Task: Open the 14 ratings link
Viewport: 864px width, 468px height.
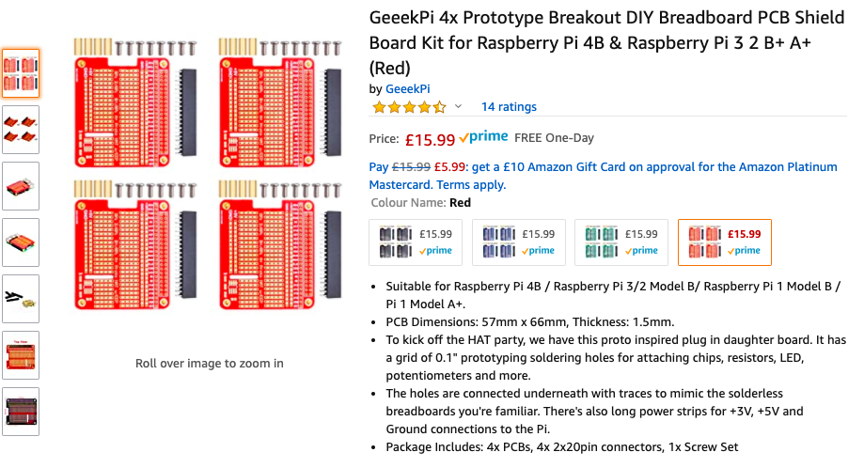Action: 509,107
